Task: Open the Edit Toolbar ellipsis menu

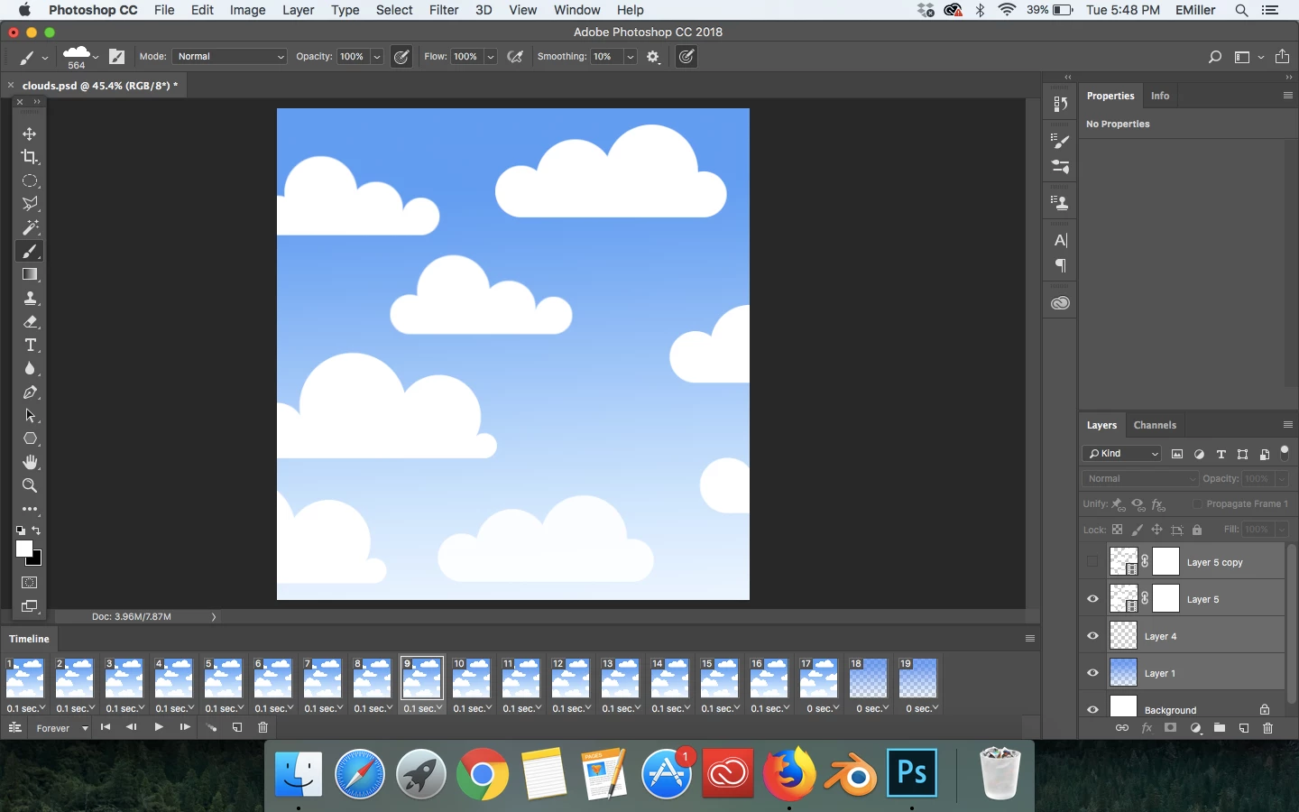Action: [30, 509]
